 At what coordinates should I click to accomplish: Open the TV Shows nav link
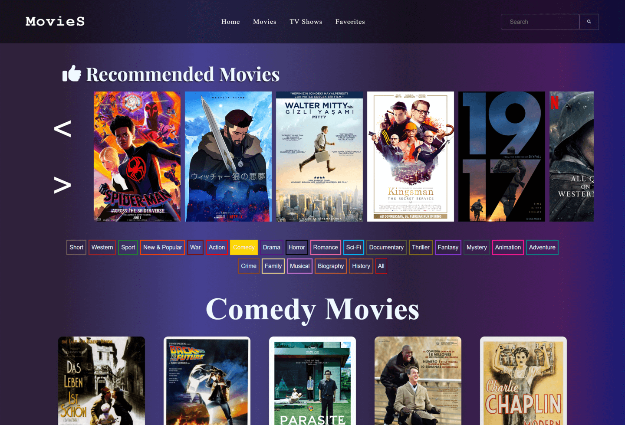306,22
